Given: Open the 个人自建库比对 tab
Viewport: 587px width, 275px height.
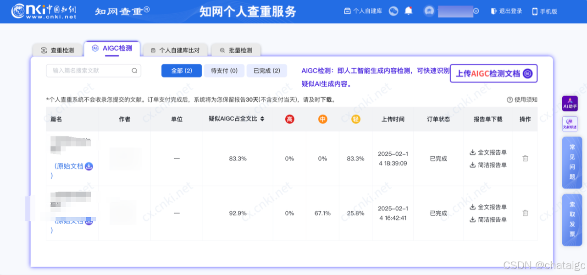Looking at the screenshot, I should [x=175, y=50].
